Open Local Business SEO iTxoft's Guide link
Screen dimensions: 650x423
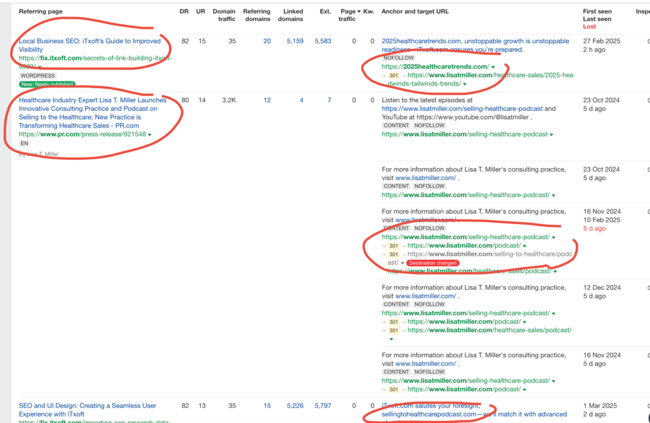90,45
